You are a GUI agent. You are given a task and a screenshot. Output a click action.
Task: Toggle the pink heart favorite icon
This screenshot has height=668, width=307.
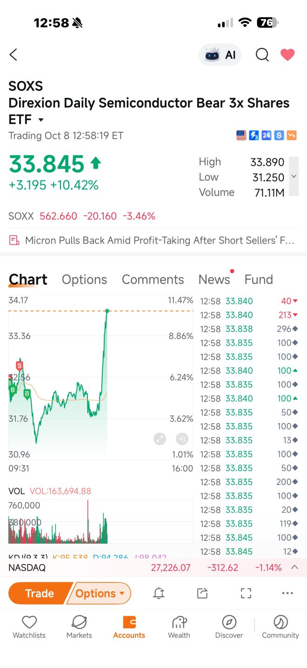pos(287,55)
